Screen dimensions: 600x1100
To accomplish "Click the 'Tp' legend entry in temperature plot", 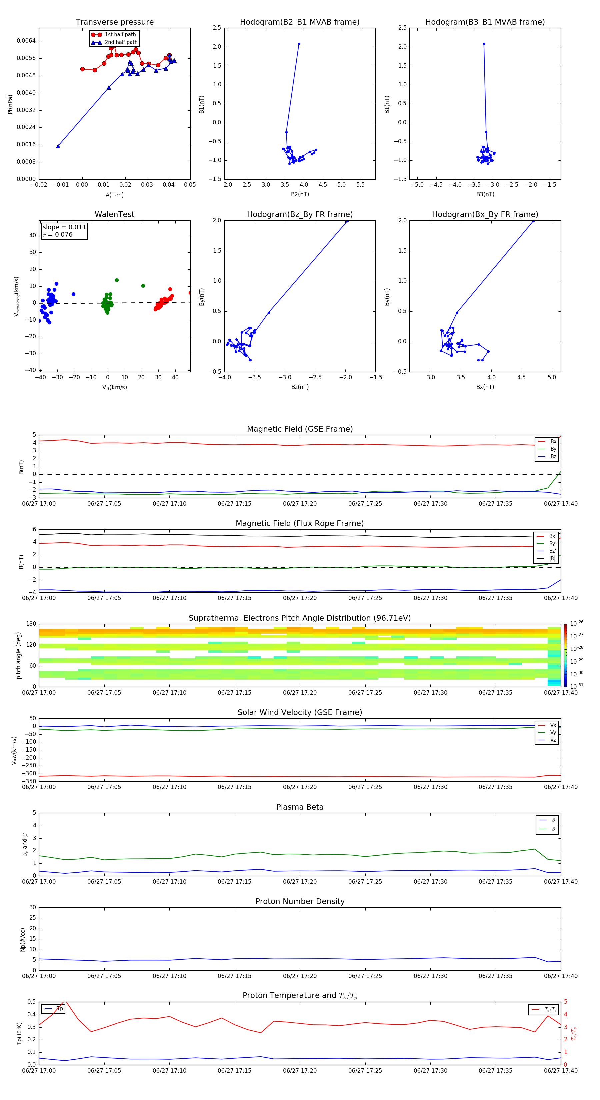I will click(53, 1009).
